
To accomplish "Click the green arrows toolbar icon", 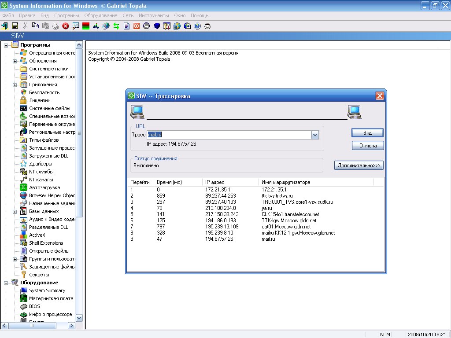I will pos(116,26).
